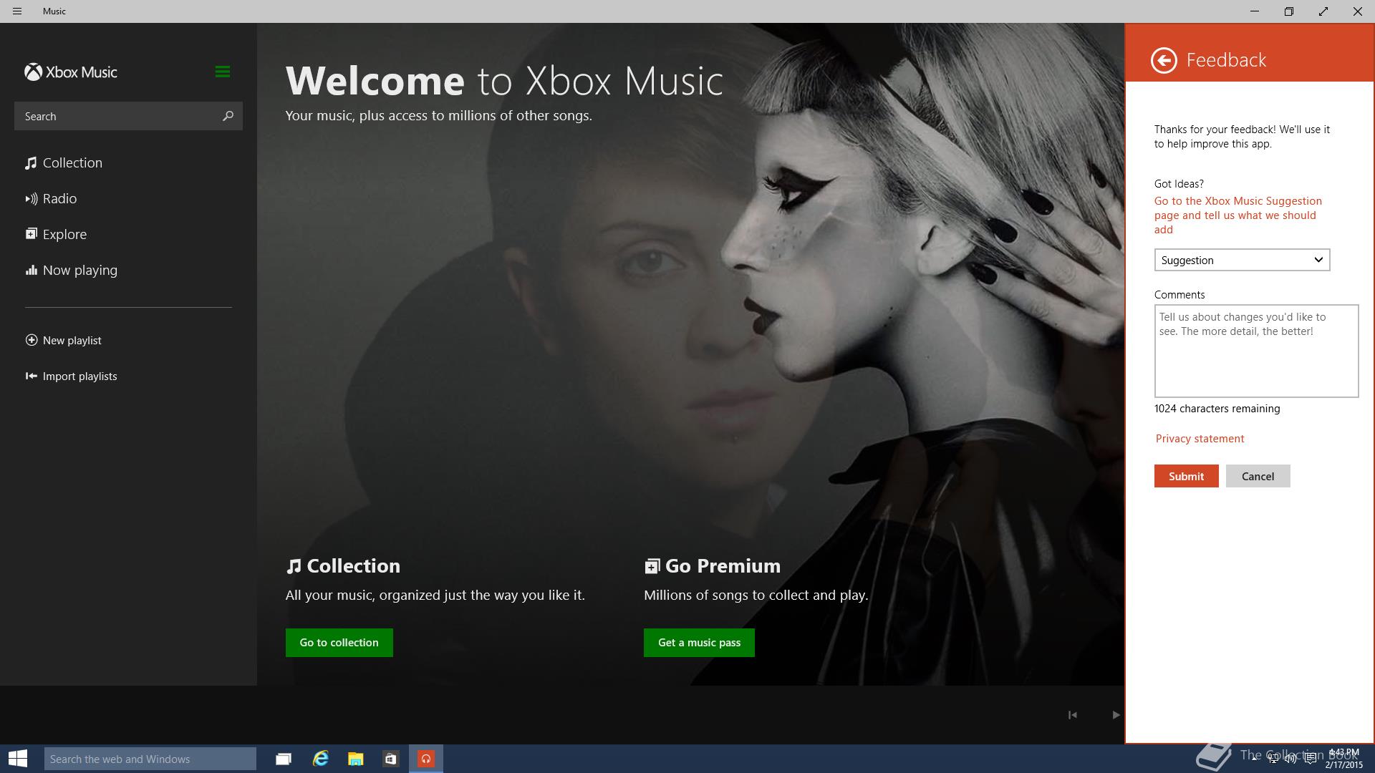
Task: Open the Privacy statement link
Action: tap(1200, 439)
